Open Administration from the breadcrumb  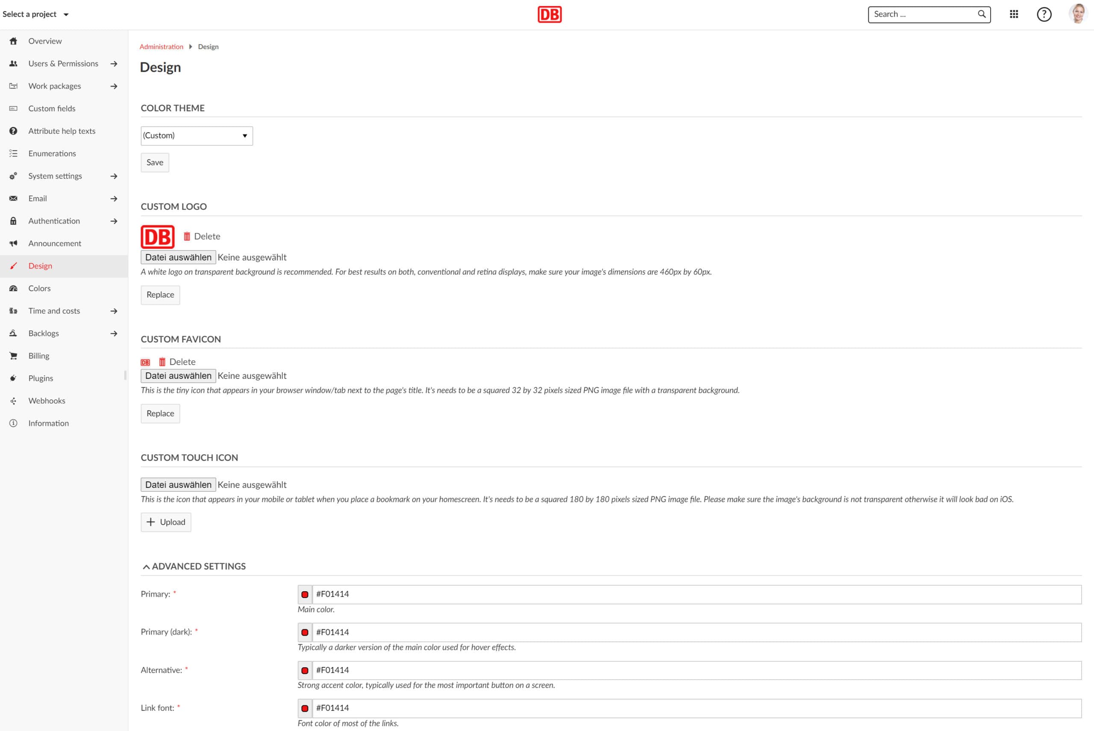(161, 46)
